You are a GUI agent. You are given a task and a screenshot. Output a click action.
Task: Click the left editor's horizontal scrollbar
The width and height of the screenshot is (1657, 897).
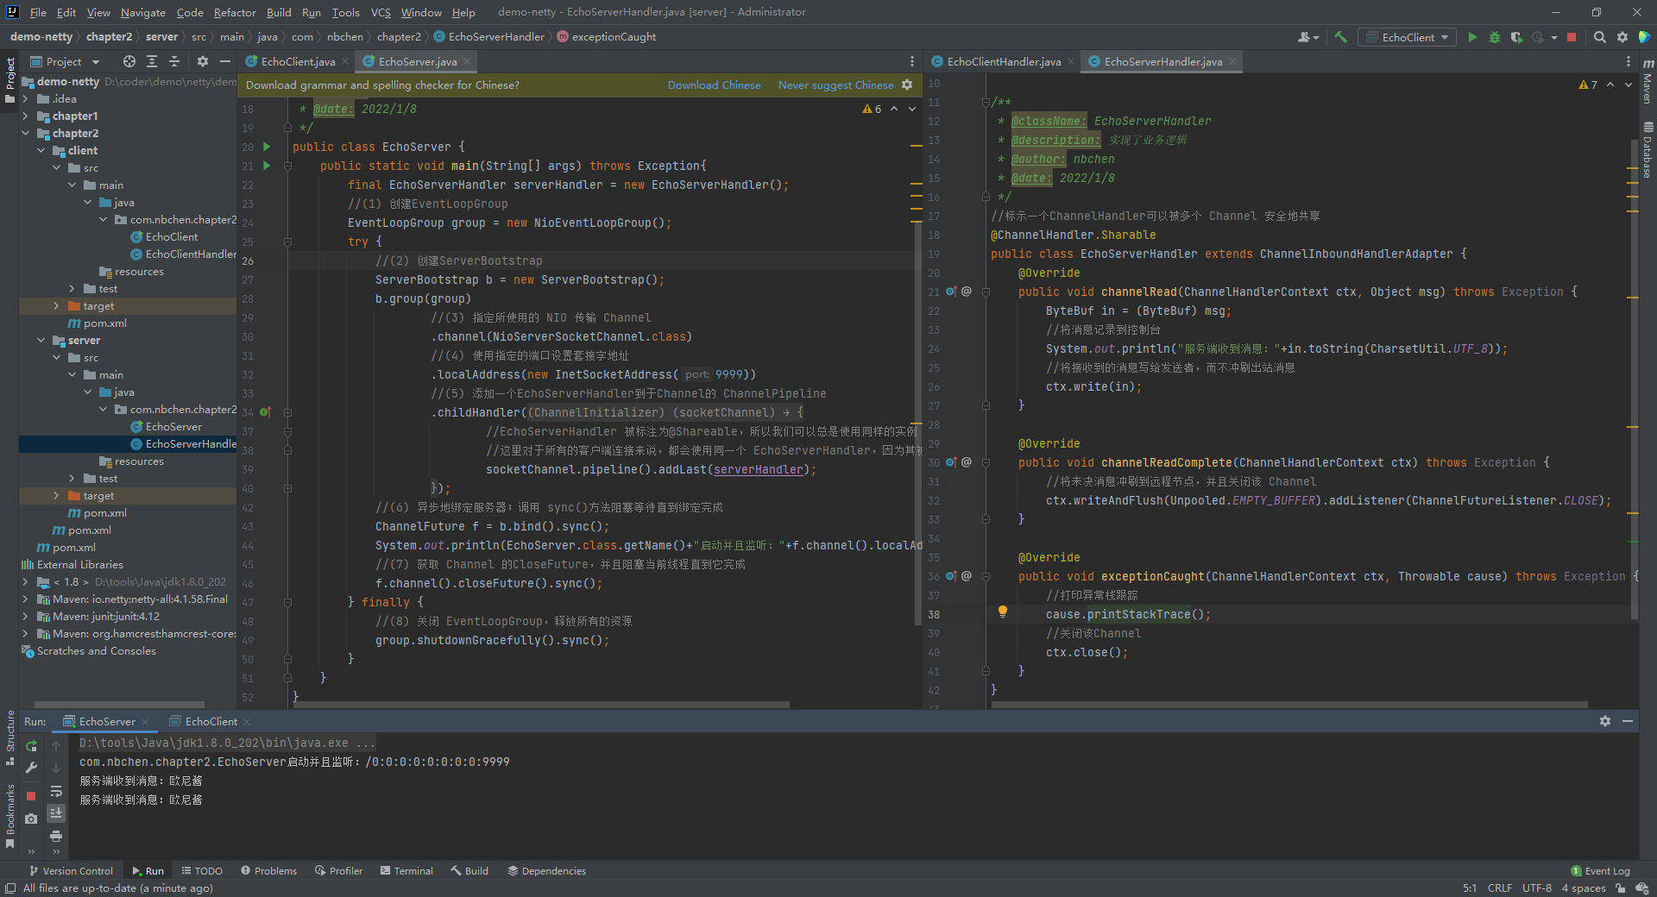tap(541, 705)
